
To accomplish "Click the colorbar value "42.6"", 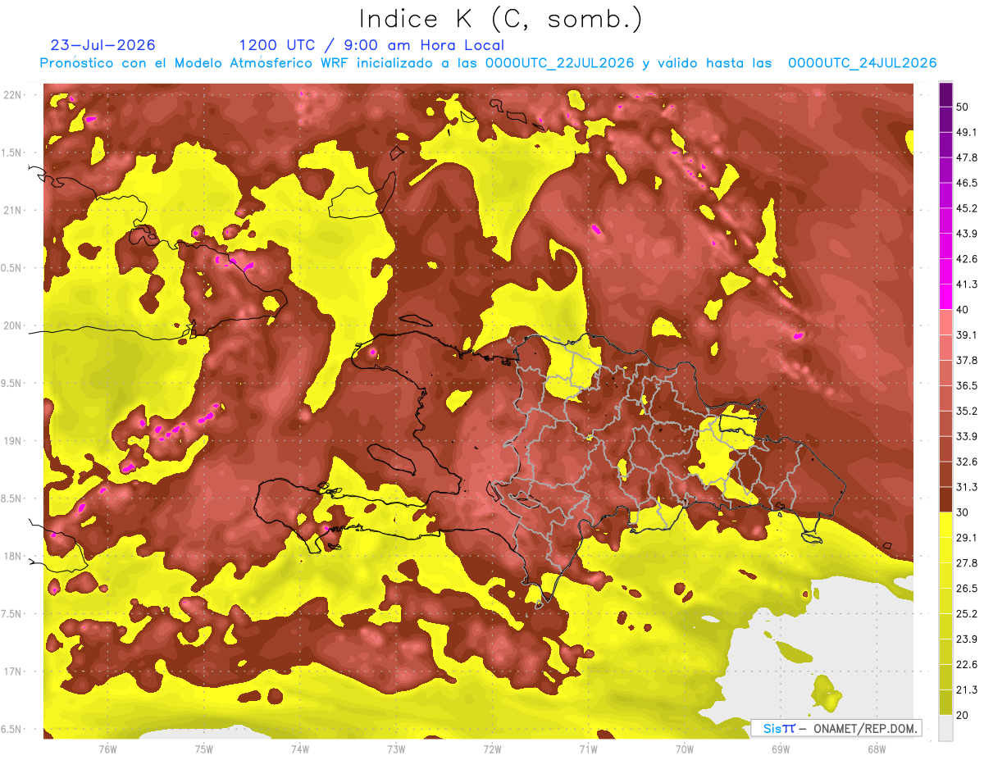I will point(967,259).
